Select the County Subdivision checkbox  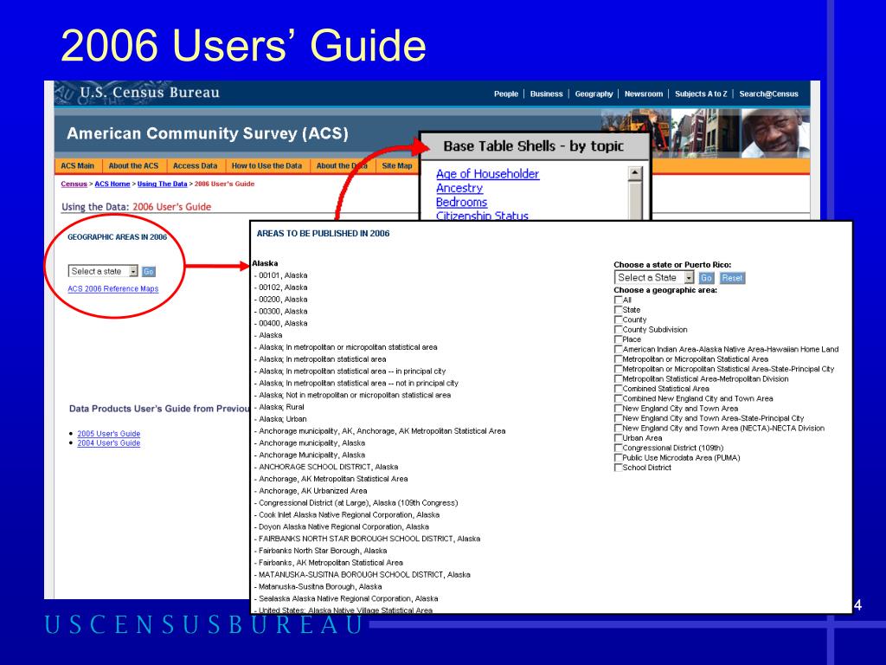(618, 330)
